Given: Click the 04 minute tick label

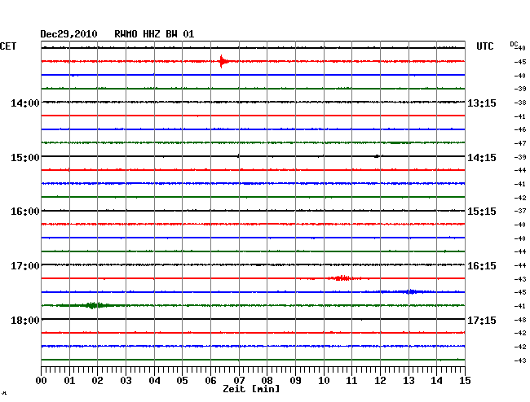Looking at the screenshot, I should 154,381.
